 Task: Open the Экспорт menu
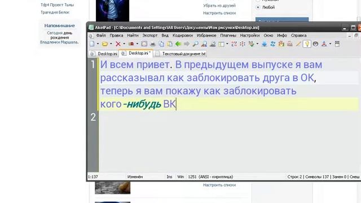(150, 36)
